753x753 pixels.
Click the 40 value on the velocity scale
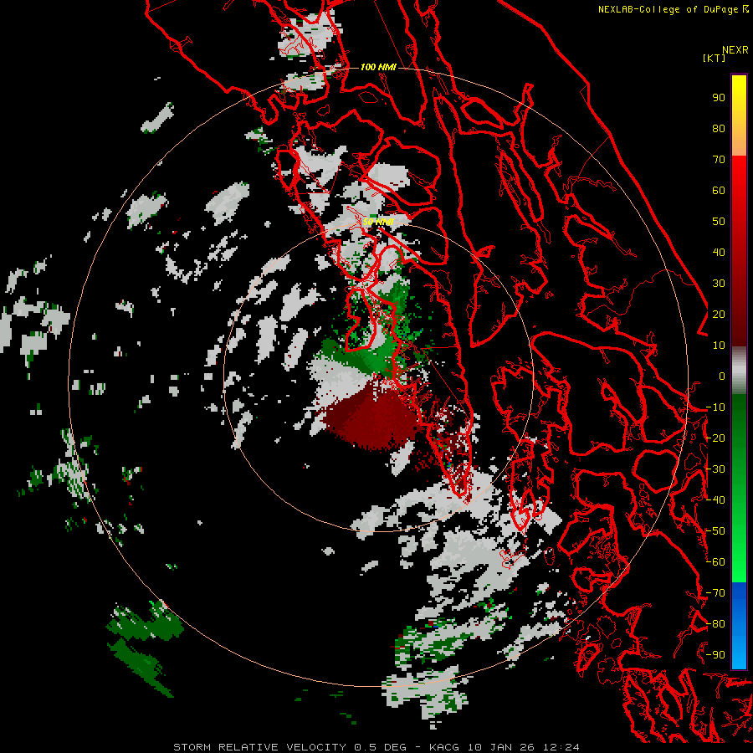click(x=719, y=253)
